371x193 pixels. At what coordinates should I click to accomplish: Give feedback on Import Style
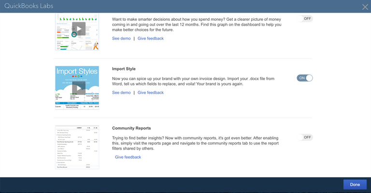click(x=150, y=92)
